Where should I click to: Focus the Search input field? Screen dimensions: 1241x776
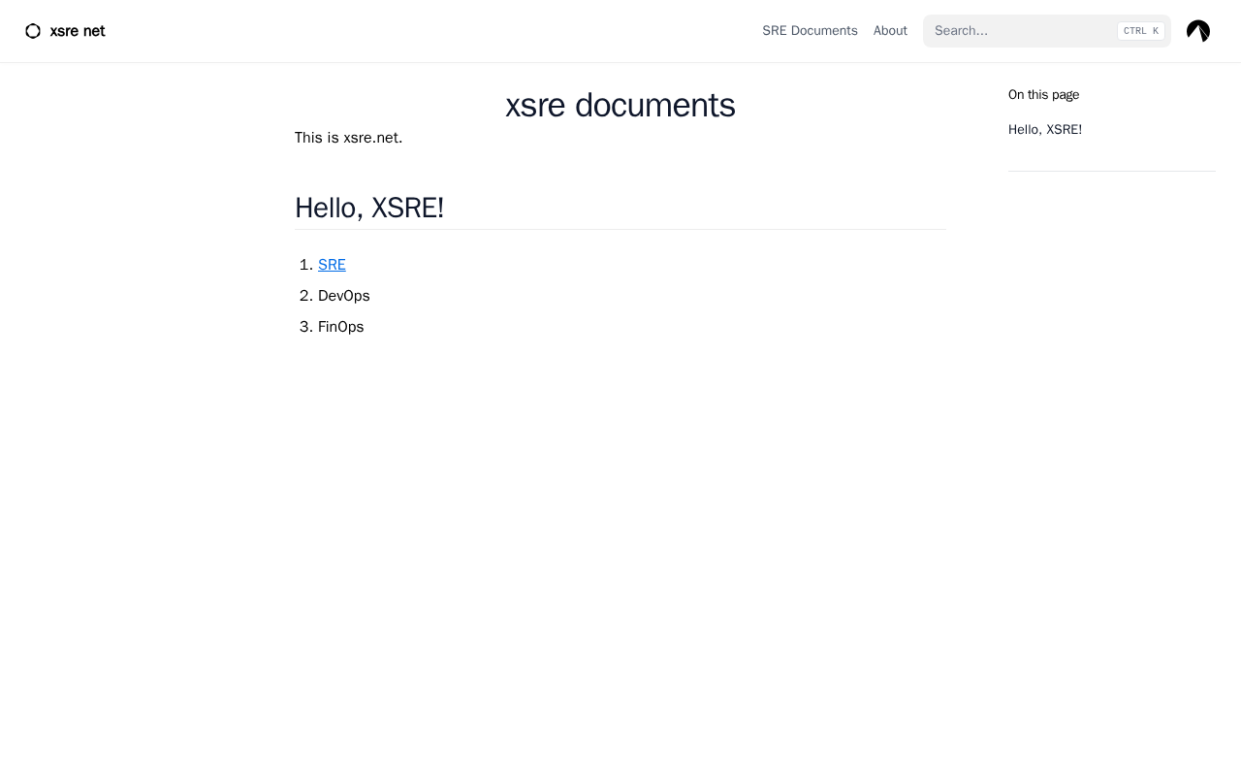point(1047,31)
